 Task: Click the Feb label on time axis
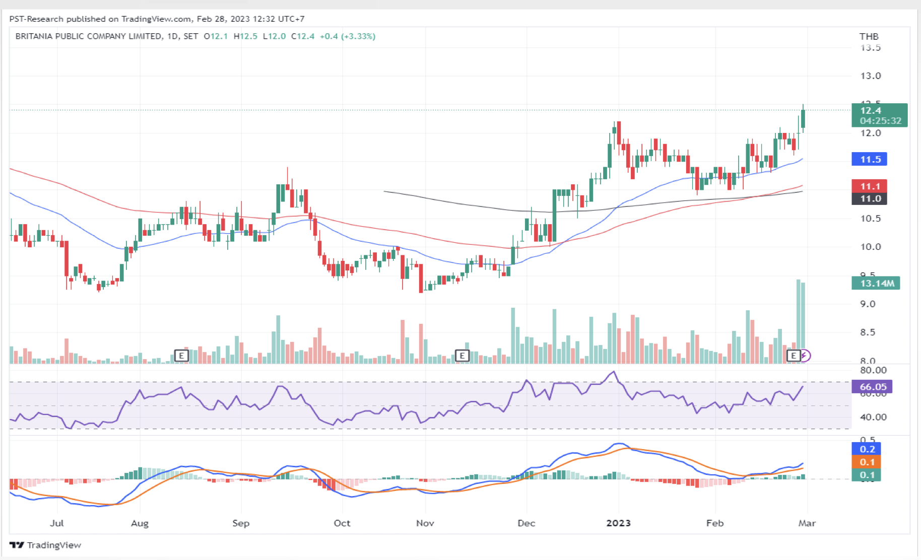point(715,523)
